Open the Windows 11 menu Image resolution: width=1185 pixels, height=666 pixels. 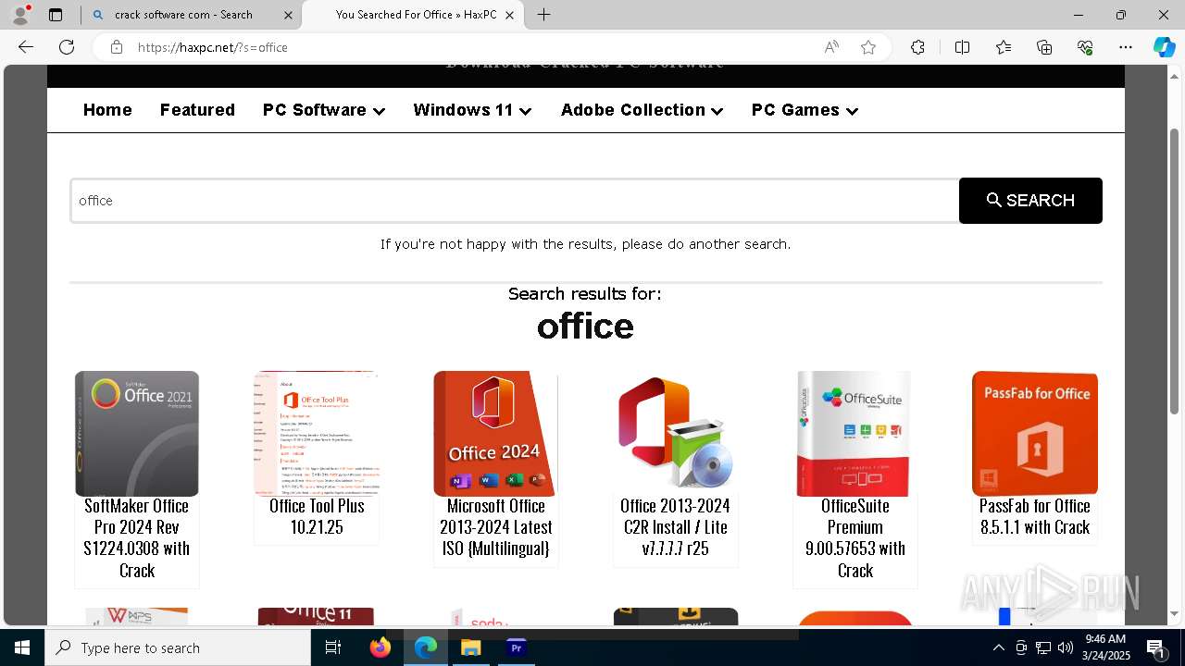click(x=463, y=110)
